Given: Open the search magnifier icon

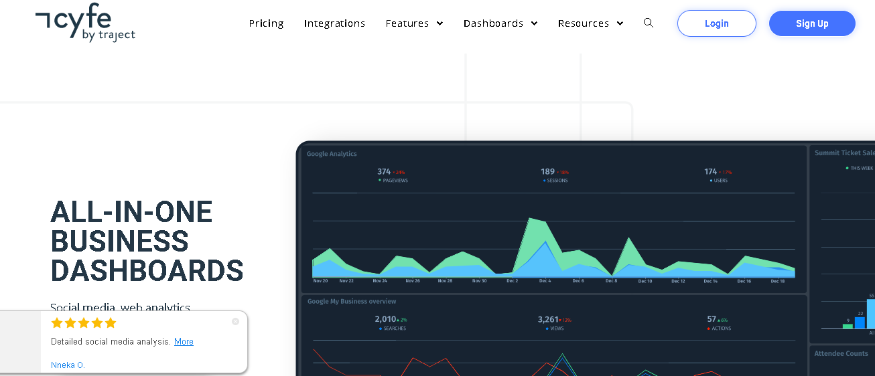Looking at the screenshot, I should [648, 23].
